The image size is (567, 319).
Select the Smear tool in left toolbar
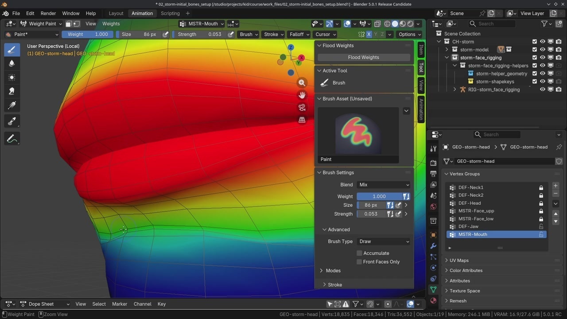pyautogui.click(x=12, y=91)
